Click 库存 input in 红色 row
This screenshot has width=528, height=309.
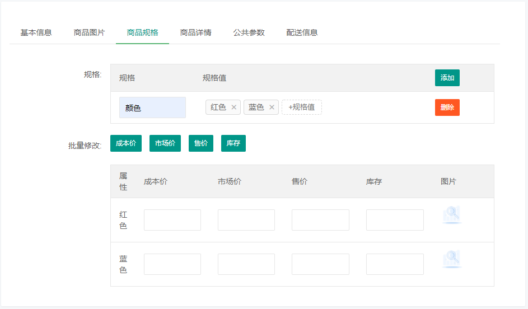[x=395, y=220]
